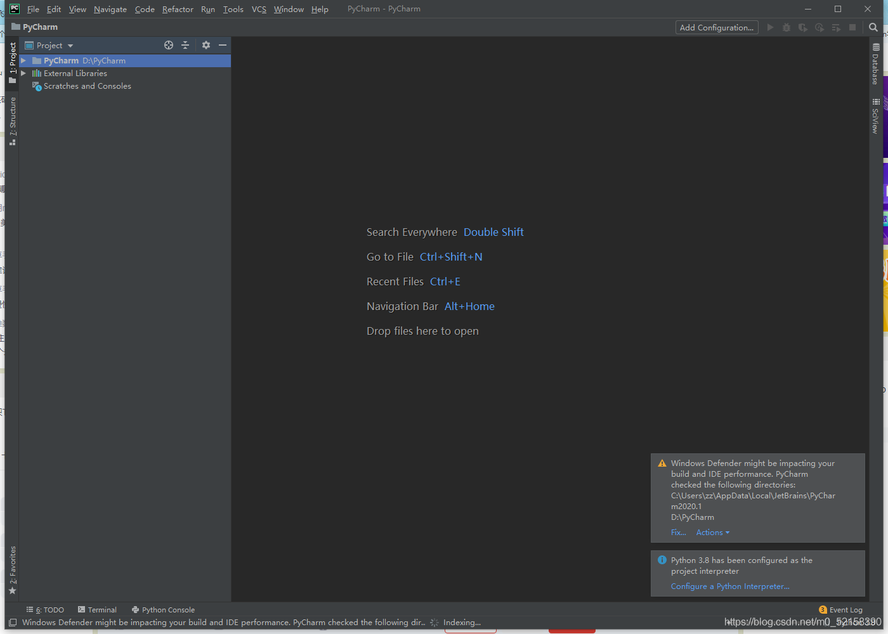Open the File menu
Image resolution: width=888 pixels, height=634 pixels.
(x=33, y=10)
